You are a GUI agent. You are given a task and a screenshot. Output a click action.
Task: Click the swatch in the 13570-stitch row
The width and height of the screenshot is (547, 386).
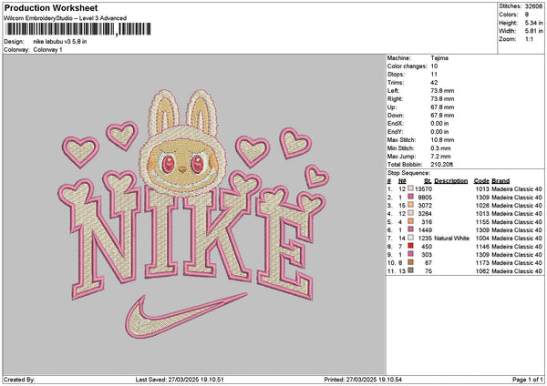pos(410,188)
